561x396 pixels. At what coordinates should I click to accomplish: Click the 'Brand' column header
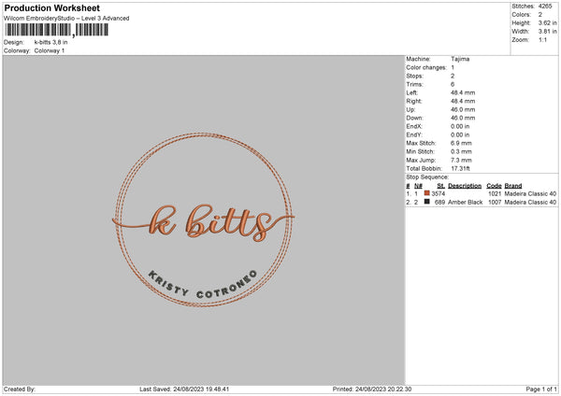pos(513,186)
